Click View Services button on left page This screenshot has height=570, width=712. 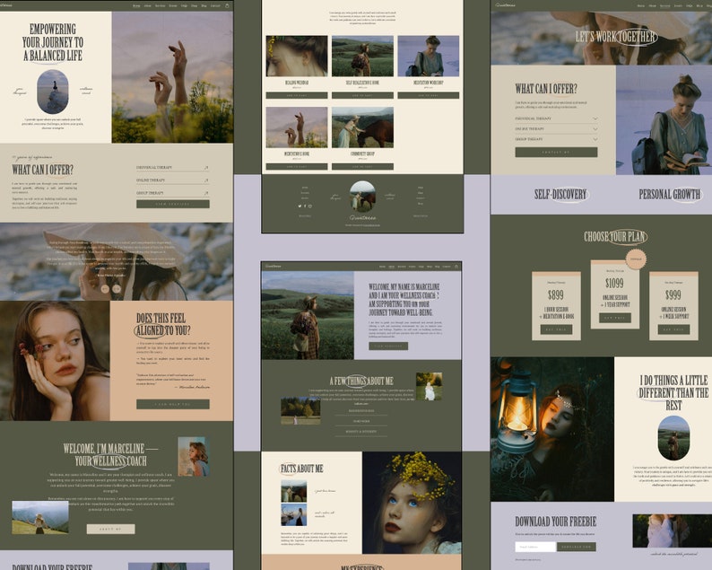coord(173,204)
